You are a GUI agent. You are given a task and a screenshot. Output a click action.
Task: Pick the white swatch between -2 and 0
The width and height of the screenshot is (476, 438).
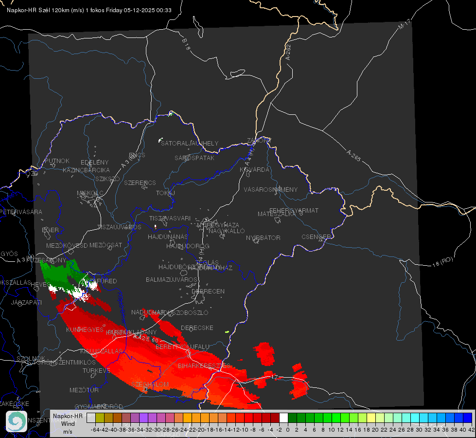[283, 418]
